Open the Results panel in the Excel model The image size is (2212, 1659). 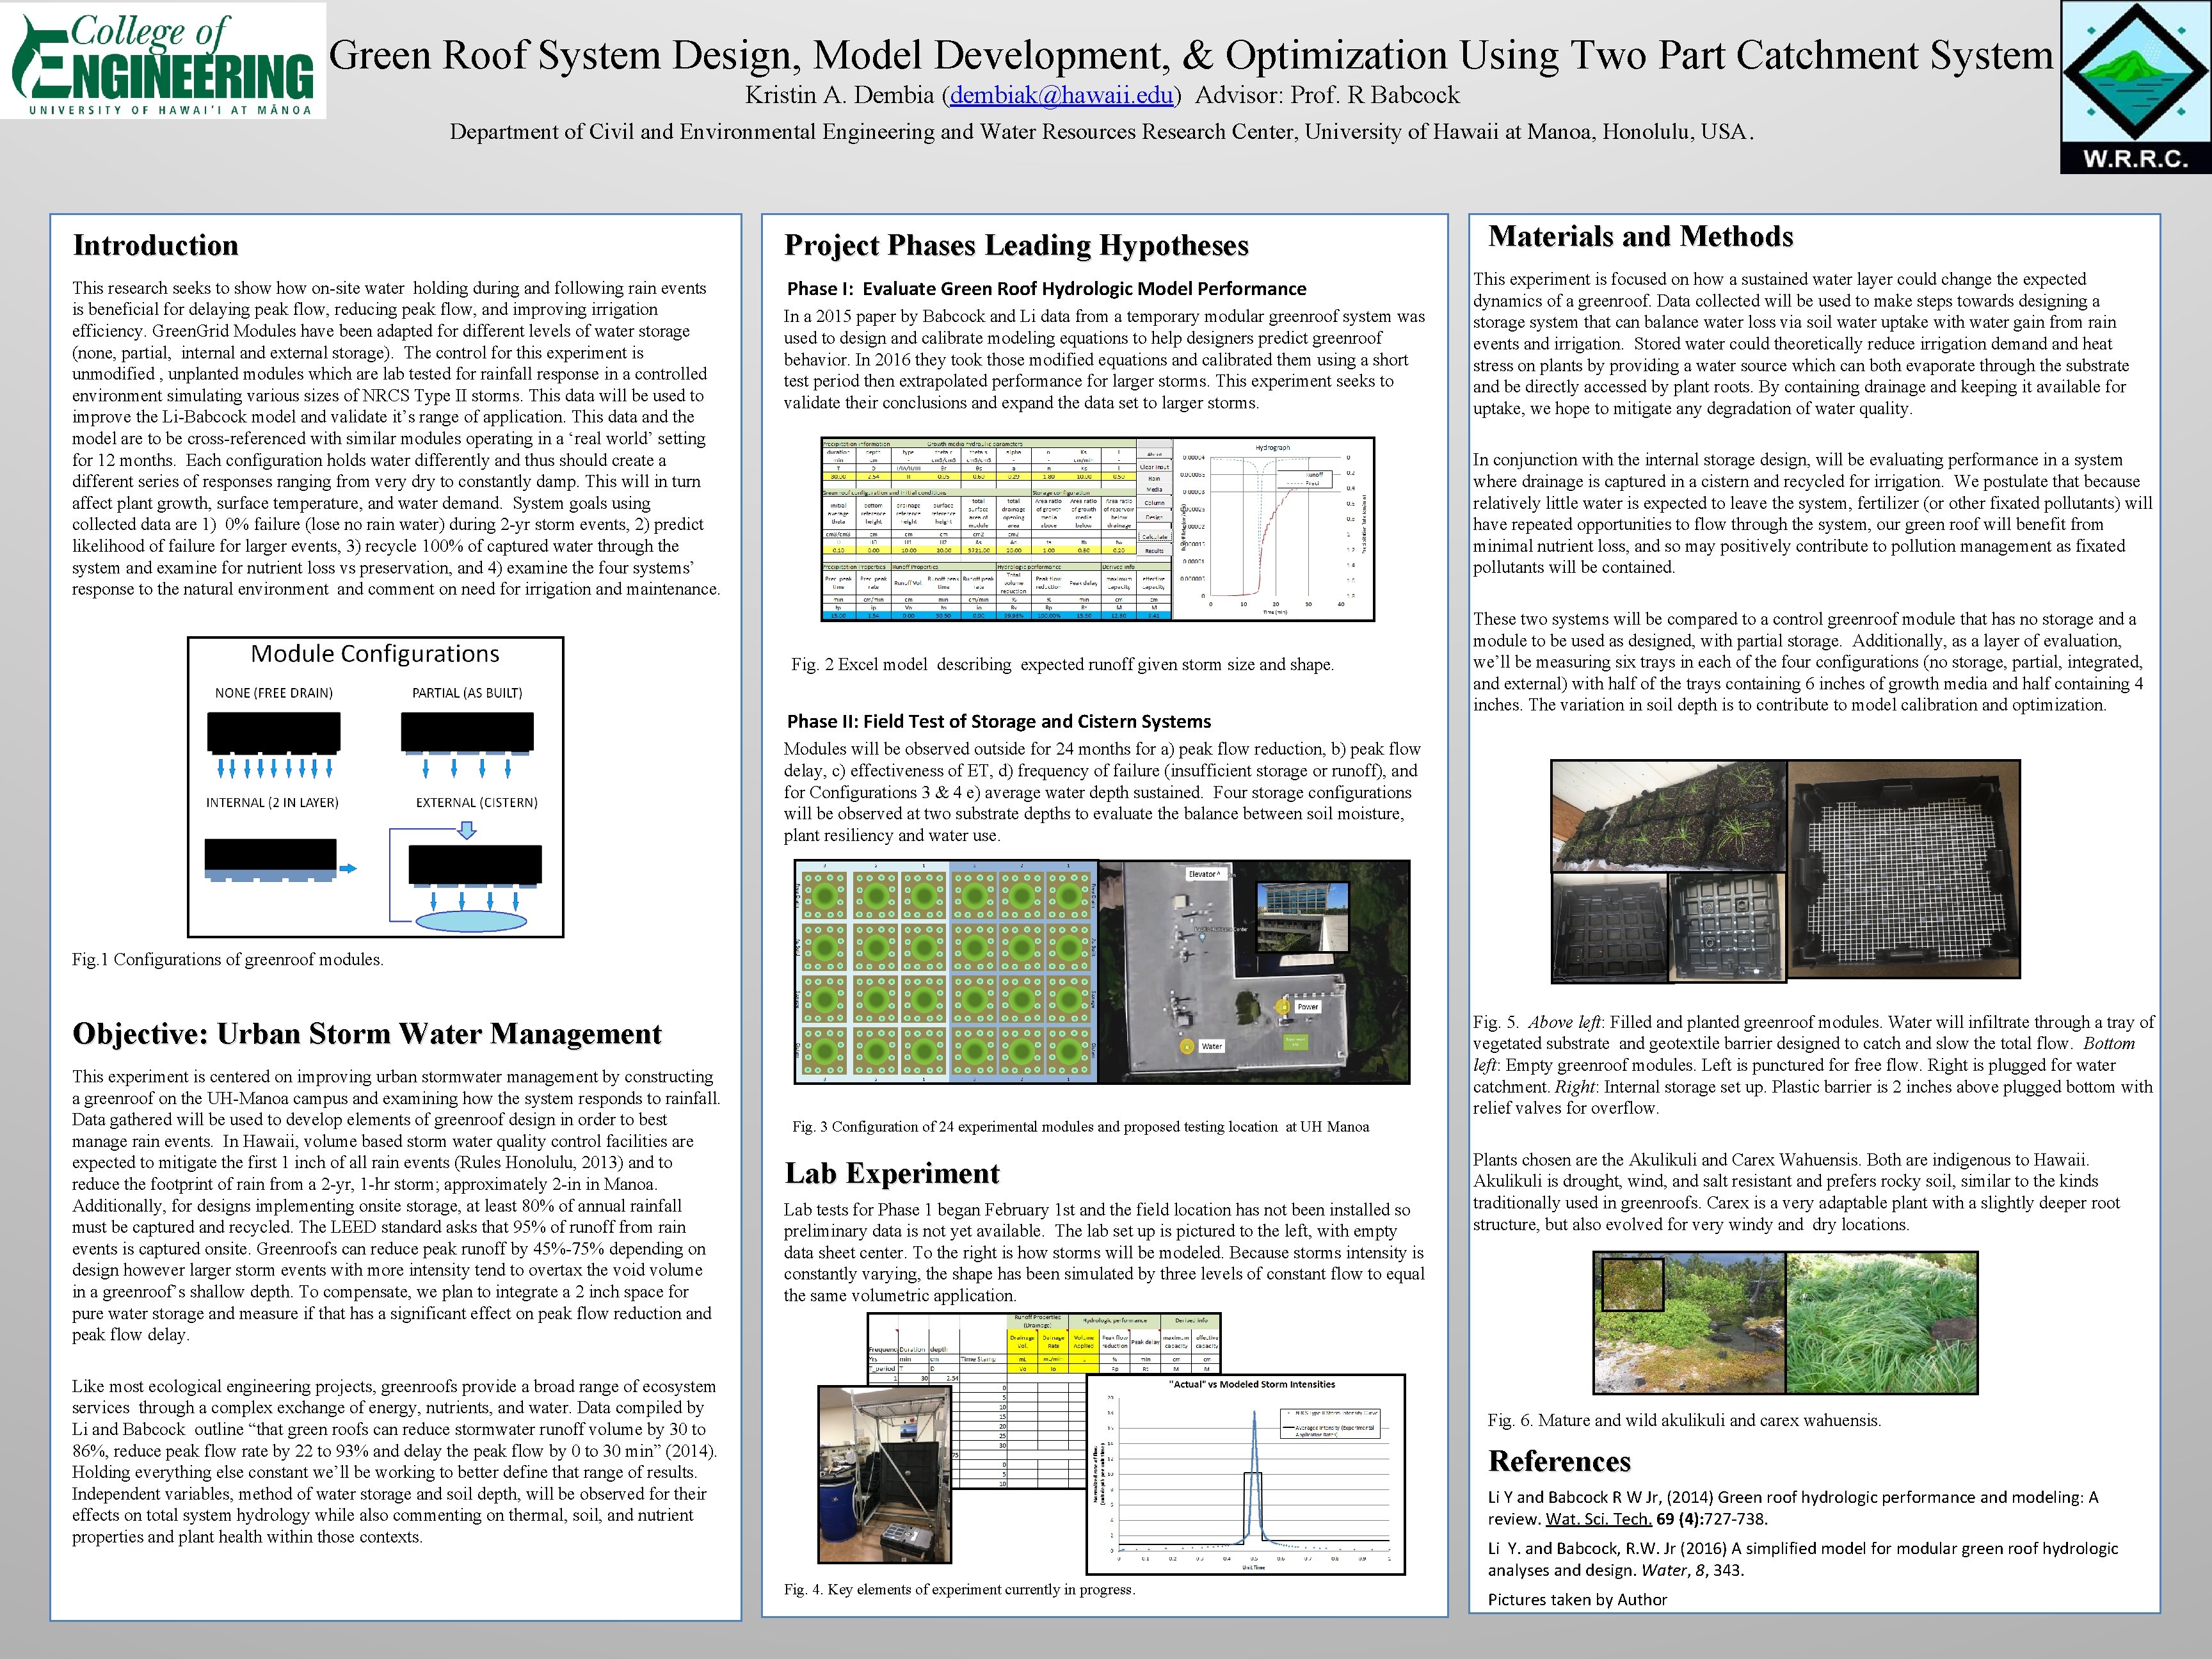pyautogui.click(x=1154, y=551)
